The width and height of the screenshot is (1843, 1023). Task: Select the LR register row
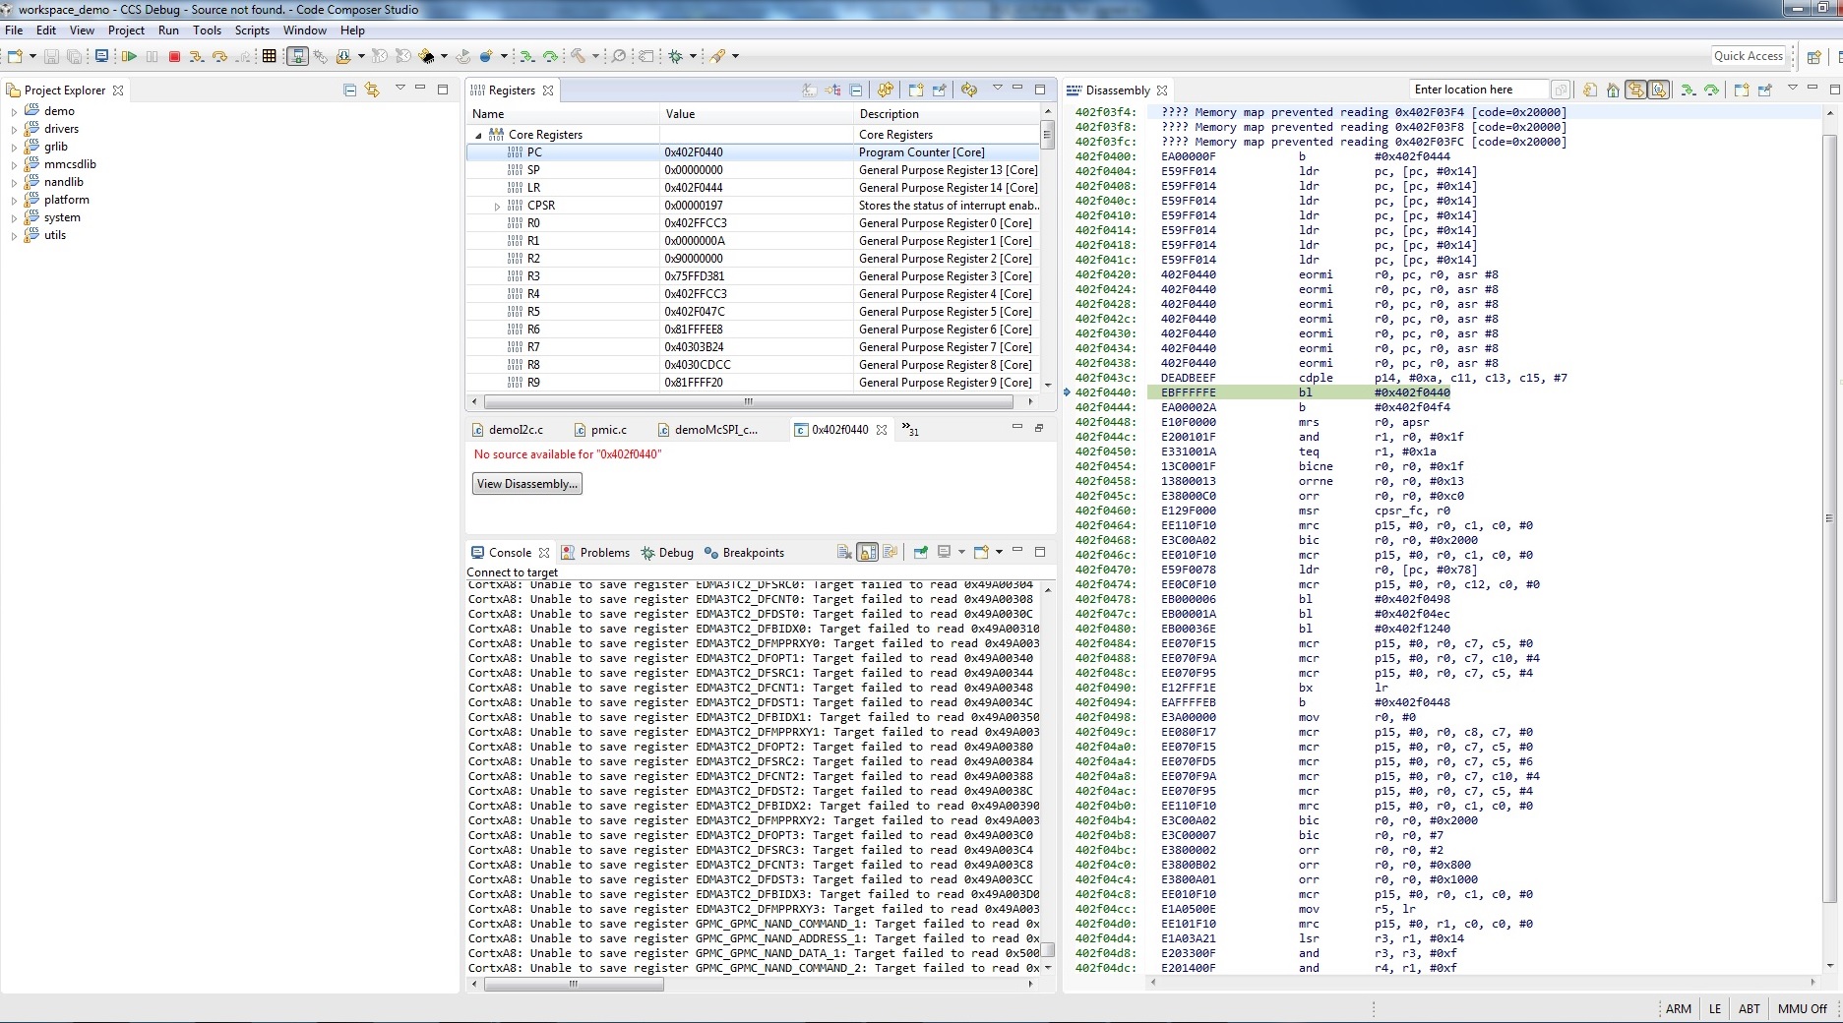(753, 188)
